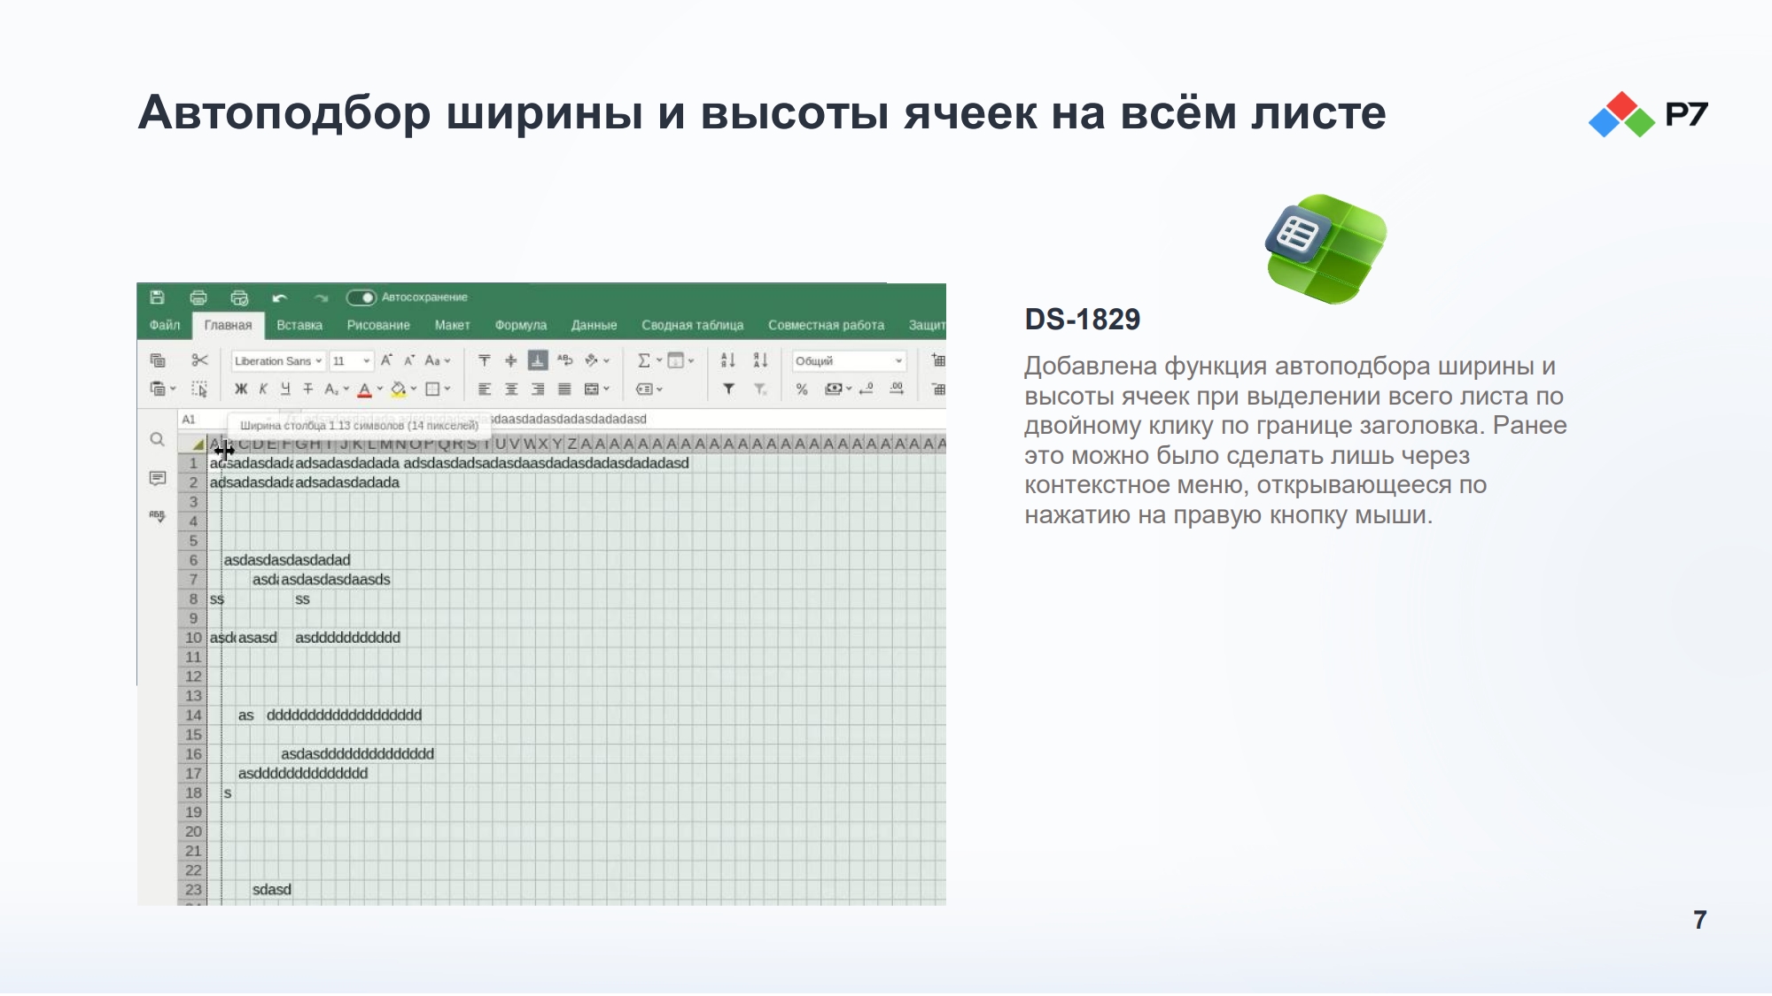
Task: Open the Файл menu
Action: (x=165, y=325)
